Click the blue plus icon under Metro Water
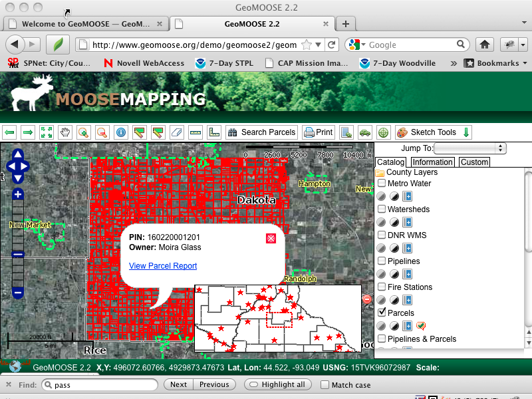532x399 pixels. pyautogui.click(x=408, y=196)
